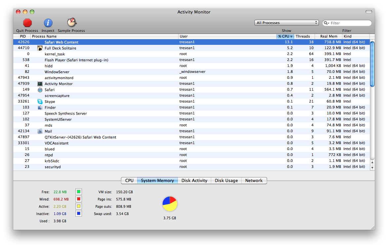Screen dimensions: 388x248
Task: Sort by the Threads column header
Action: (304, 36)
